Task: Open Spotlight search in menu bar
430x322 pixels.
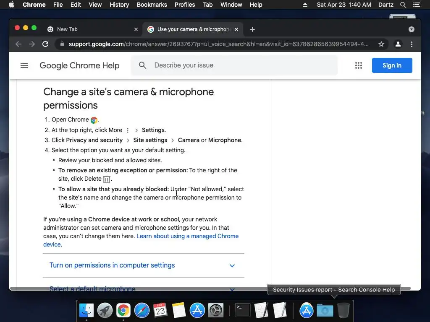Action: tap(403, 5)
